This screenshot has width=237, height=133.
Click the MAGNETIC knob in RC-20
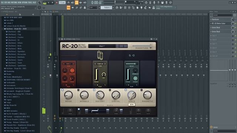(x=147, y=95)
